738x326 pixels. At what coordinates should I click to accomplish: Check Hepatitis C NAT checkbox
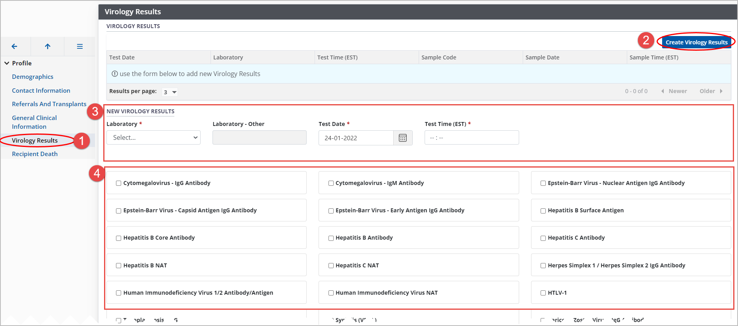click(x=331, y=266)
